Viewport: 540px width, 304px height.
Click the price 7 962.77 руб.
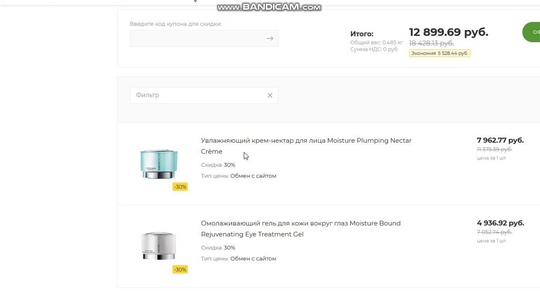coord(500,140)
